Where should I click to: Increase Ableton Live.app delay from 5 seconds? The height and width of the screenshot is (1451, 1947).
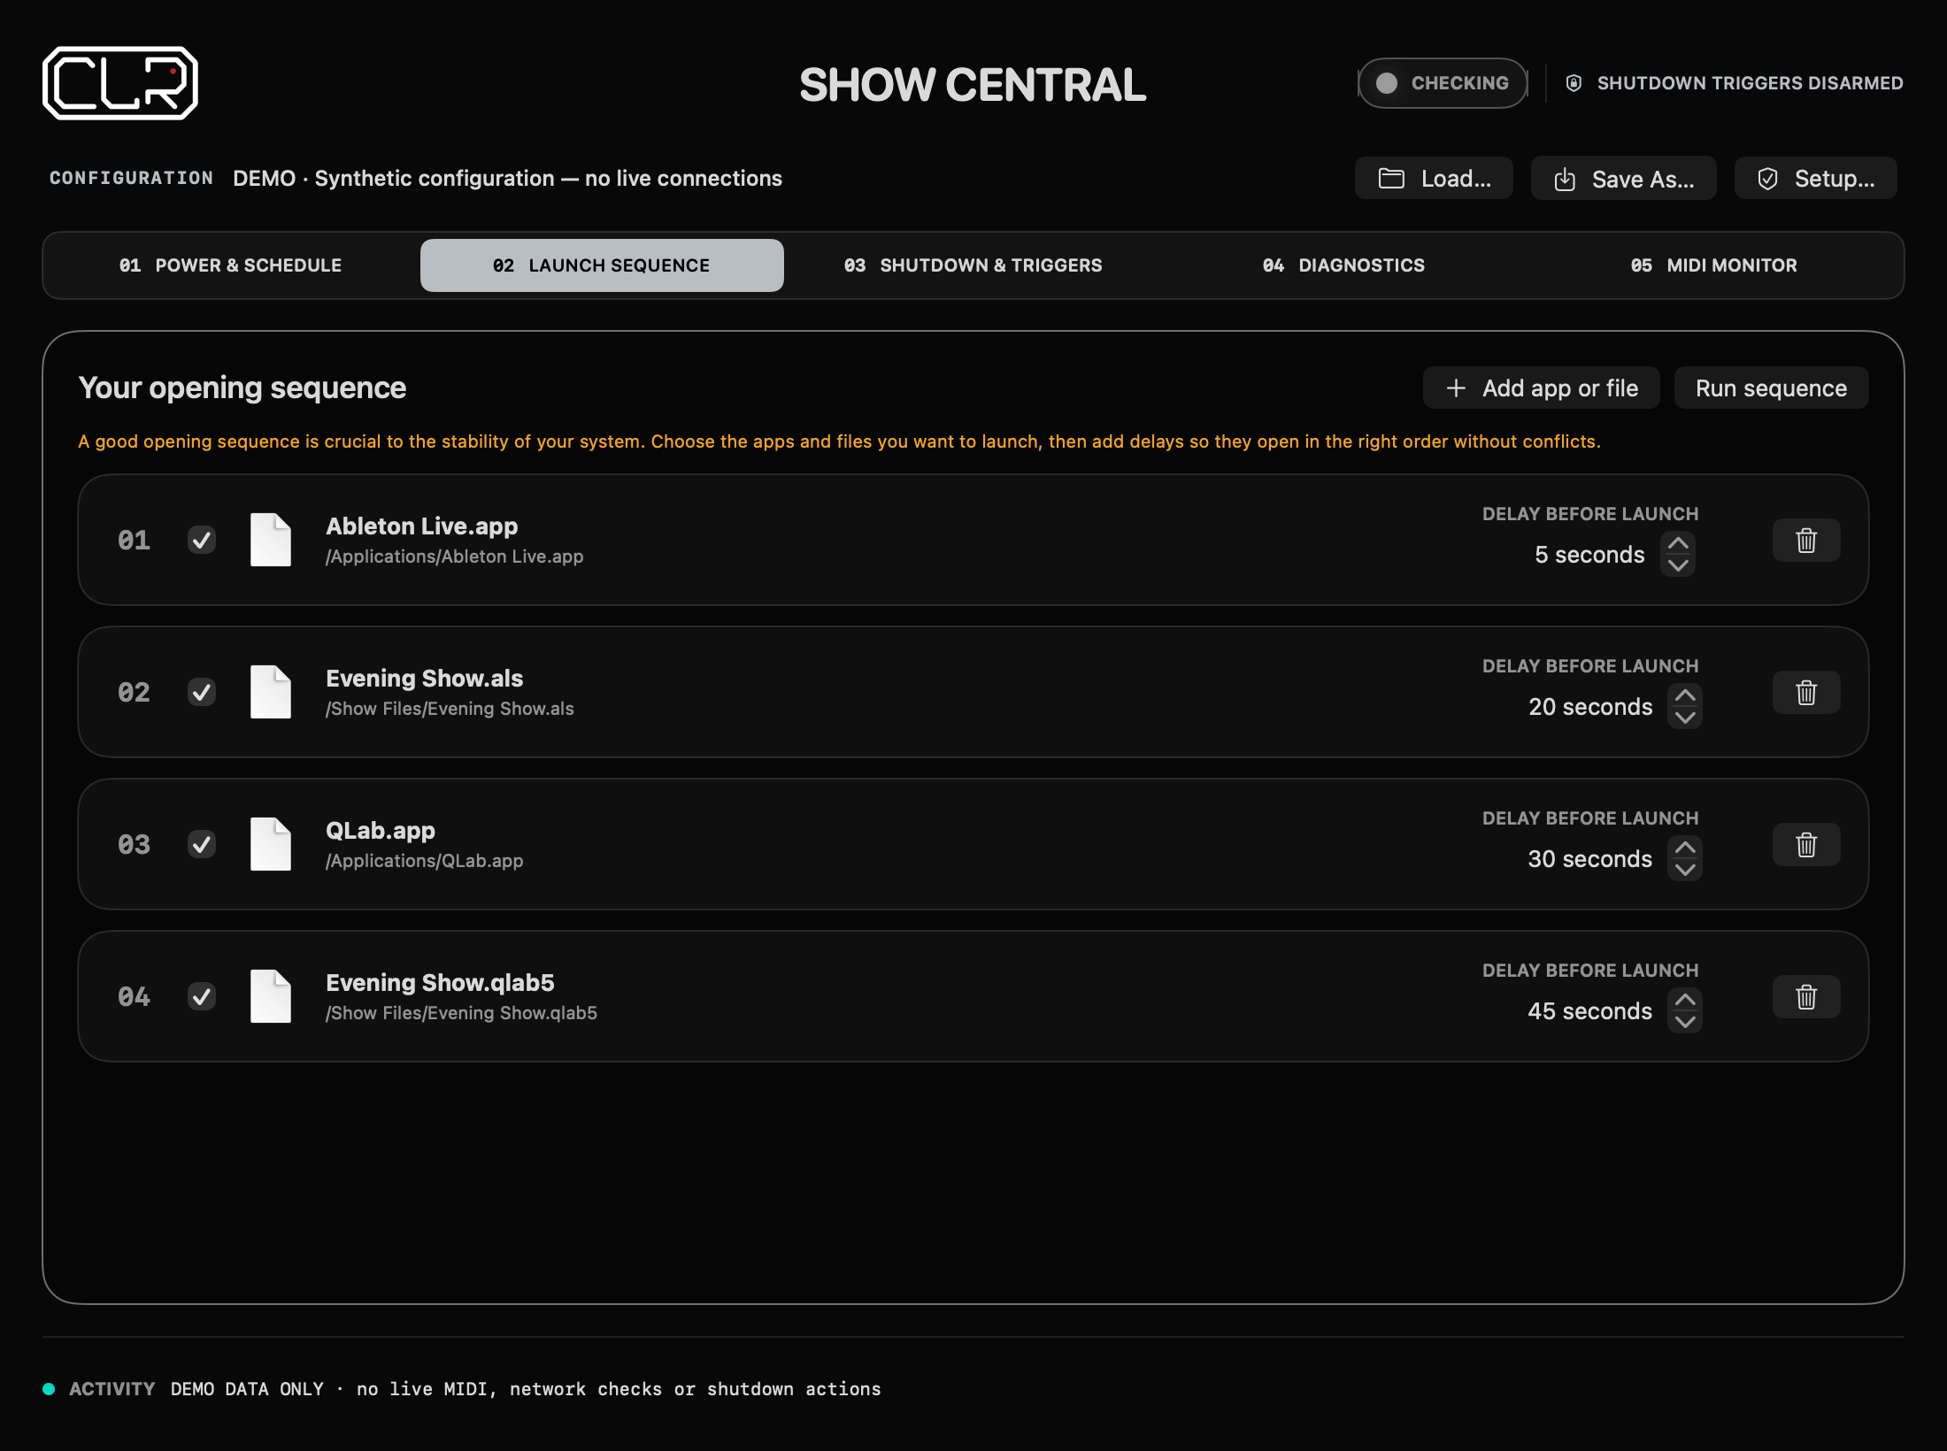[x=1678, y=543]
